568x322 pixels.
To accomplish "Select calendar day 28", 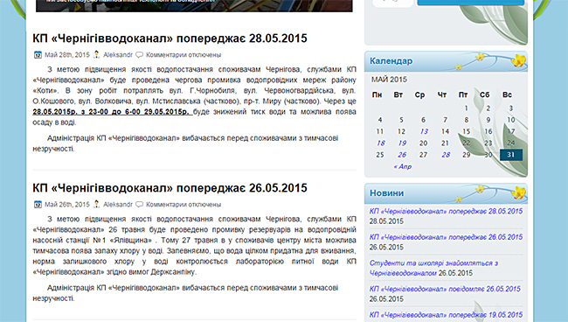I will pyautogui.click(x=446, y=155).
